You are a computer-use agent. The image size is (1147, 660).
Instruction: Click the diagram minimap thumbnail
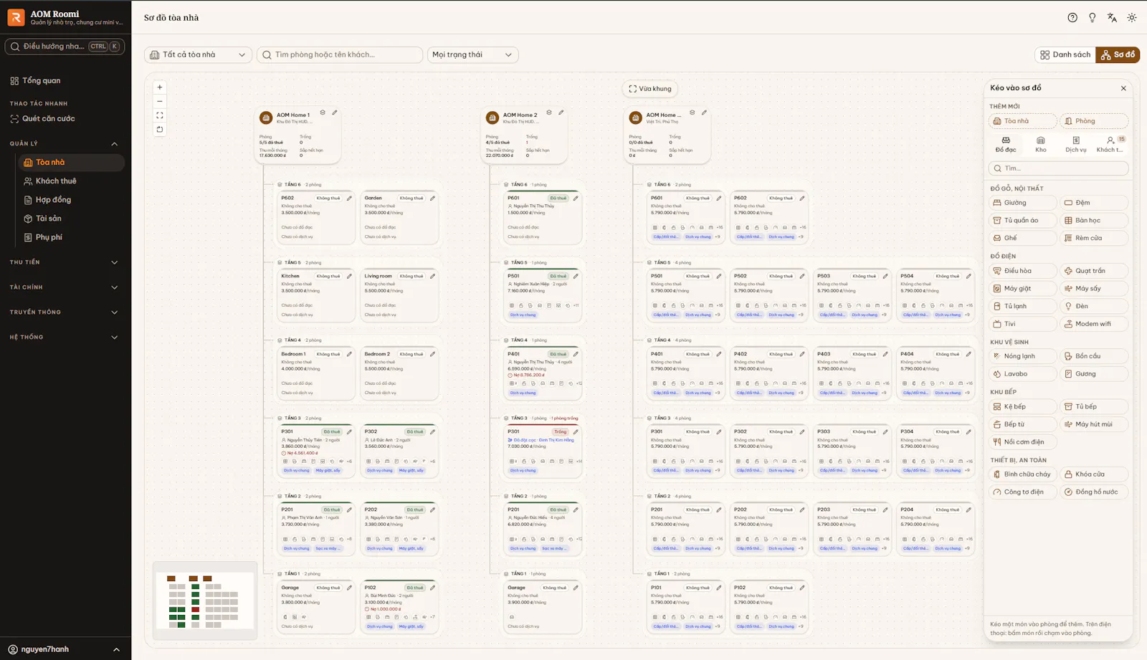pyautogui.click(x=205, y=601)
